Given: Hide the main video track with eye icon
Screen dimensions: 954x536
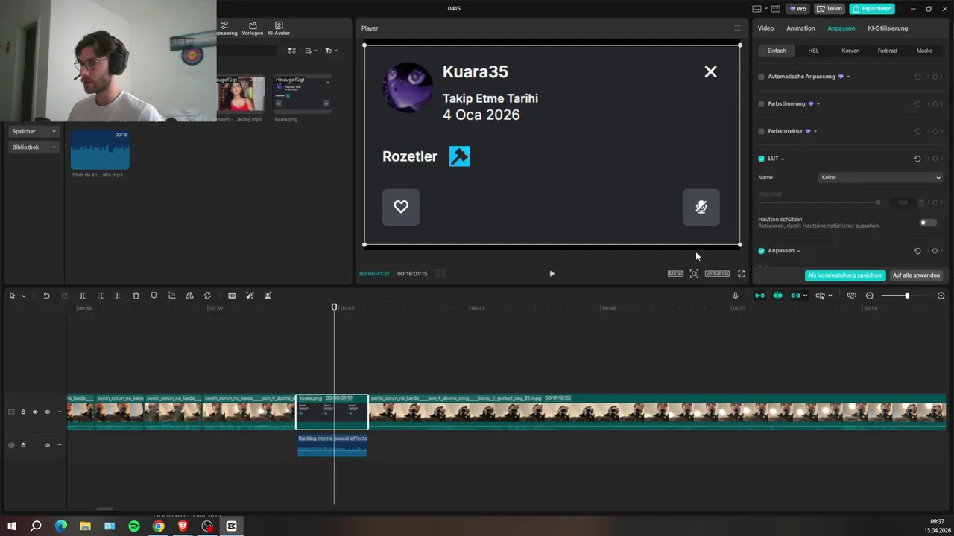Looking at the screenshot, I should click(34, 412).
